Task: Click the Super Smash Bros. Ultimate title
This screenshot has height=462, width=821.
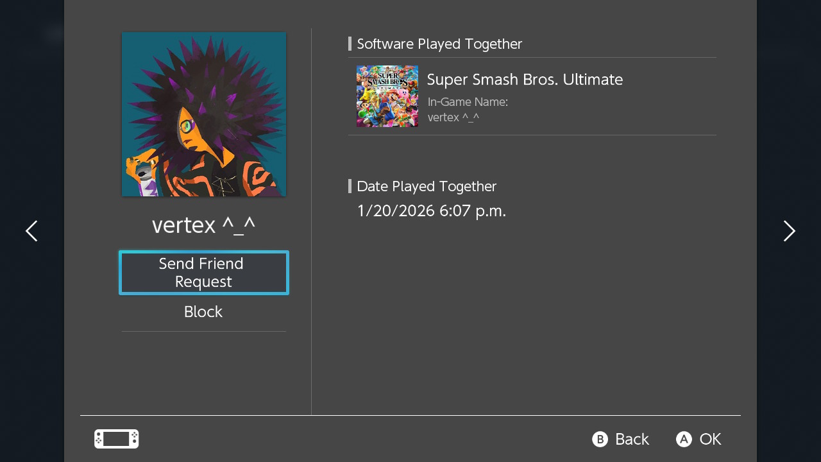Action: [x=525, y=80]
